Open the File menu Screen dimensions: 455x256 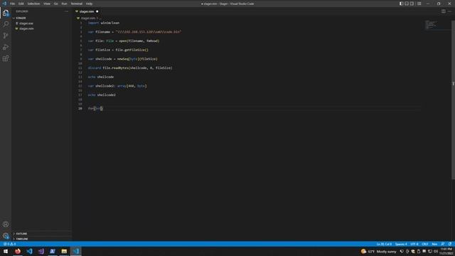(x=13, y=4)
